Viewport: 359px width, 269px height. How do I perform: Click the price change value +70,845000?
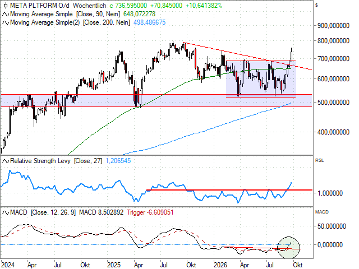[x=166, y=6]
